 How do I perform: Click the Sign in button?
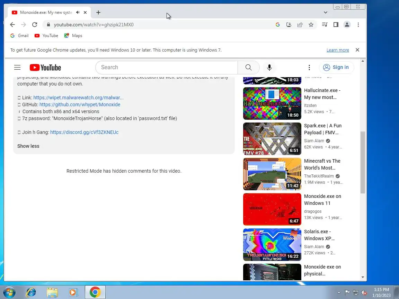click(336, 67)
